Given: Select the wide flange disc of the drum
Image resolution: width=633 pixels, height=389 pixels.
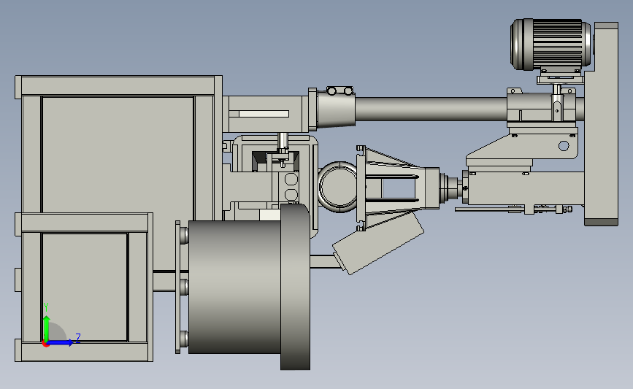Looking at the screenshot, I should point(296,287).
